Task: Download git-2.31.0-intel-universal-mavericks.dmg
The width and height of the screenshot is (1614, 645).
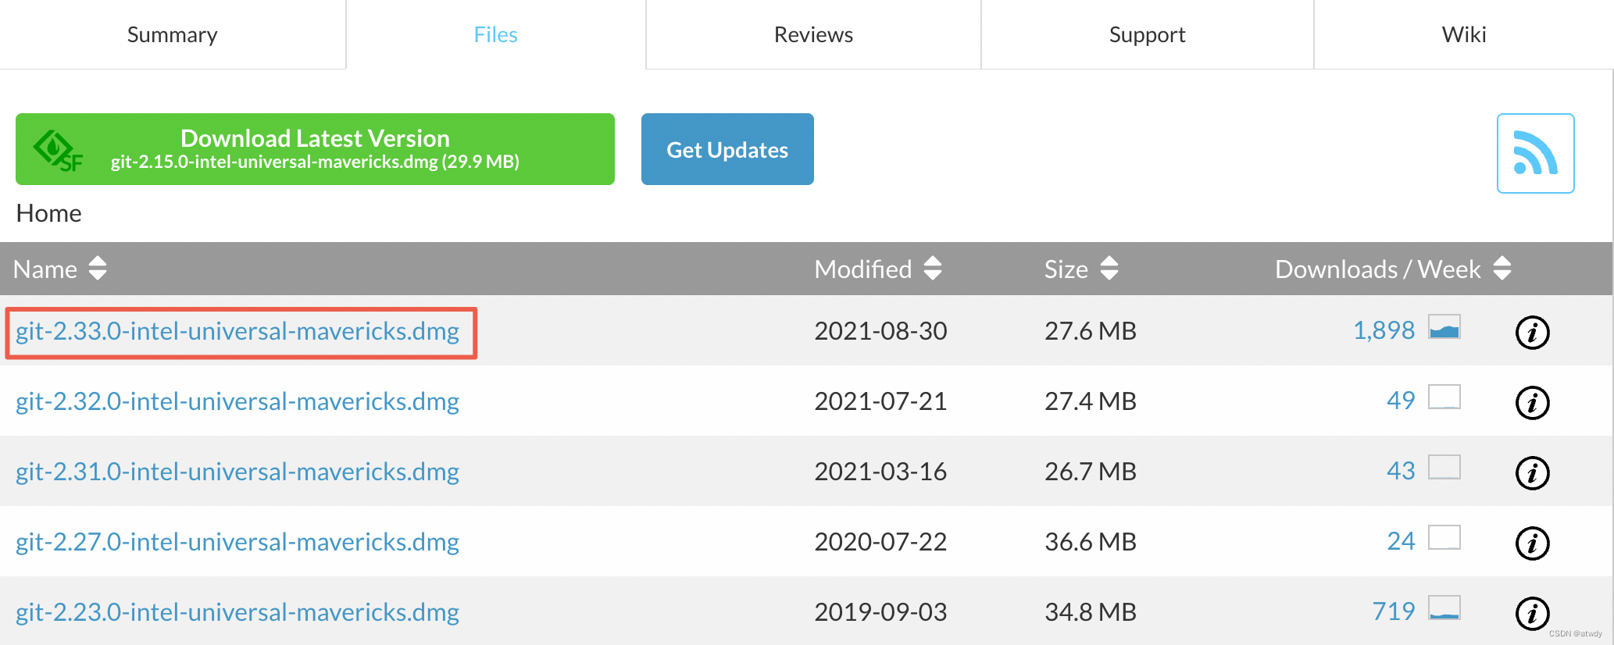Action: [237, 472]
